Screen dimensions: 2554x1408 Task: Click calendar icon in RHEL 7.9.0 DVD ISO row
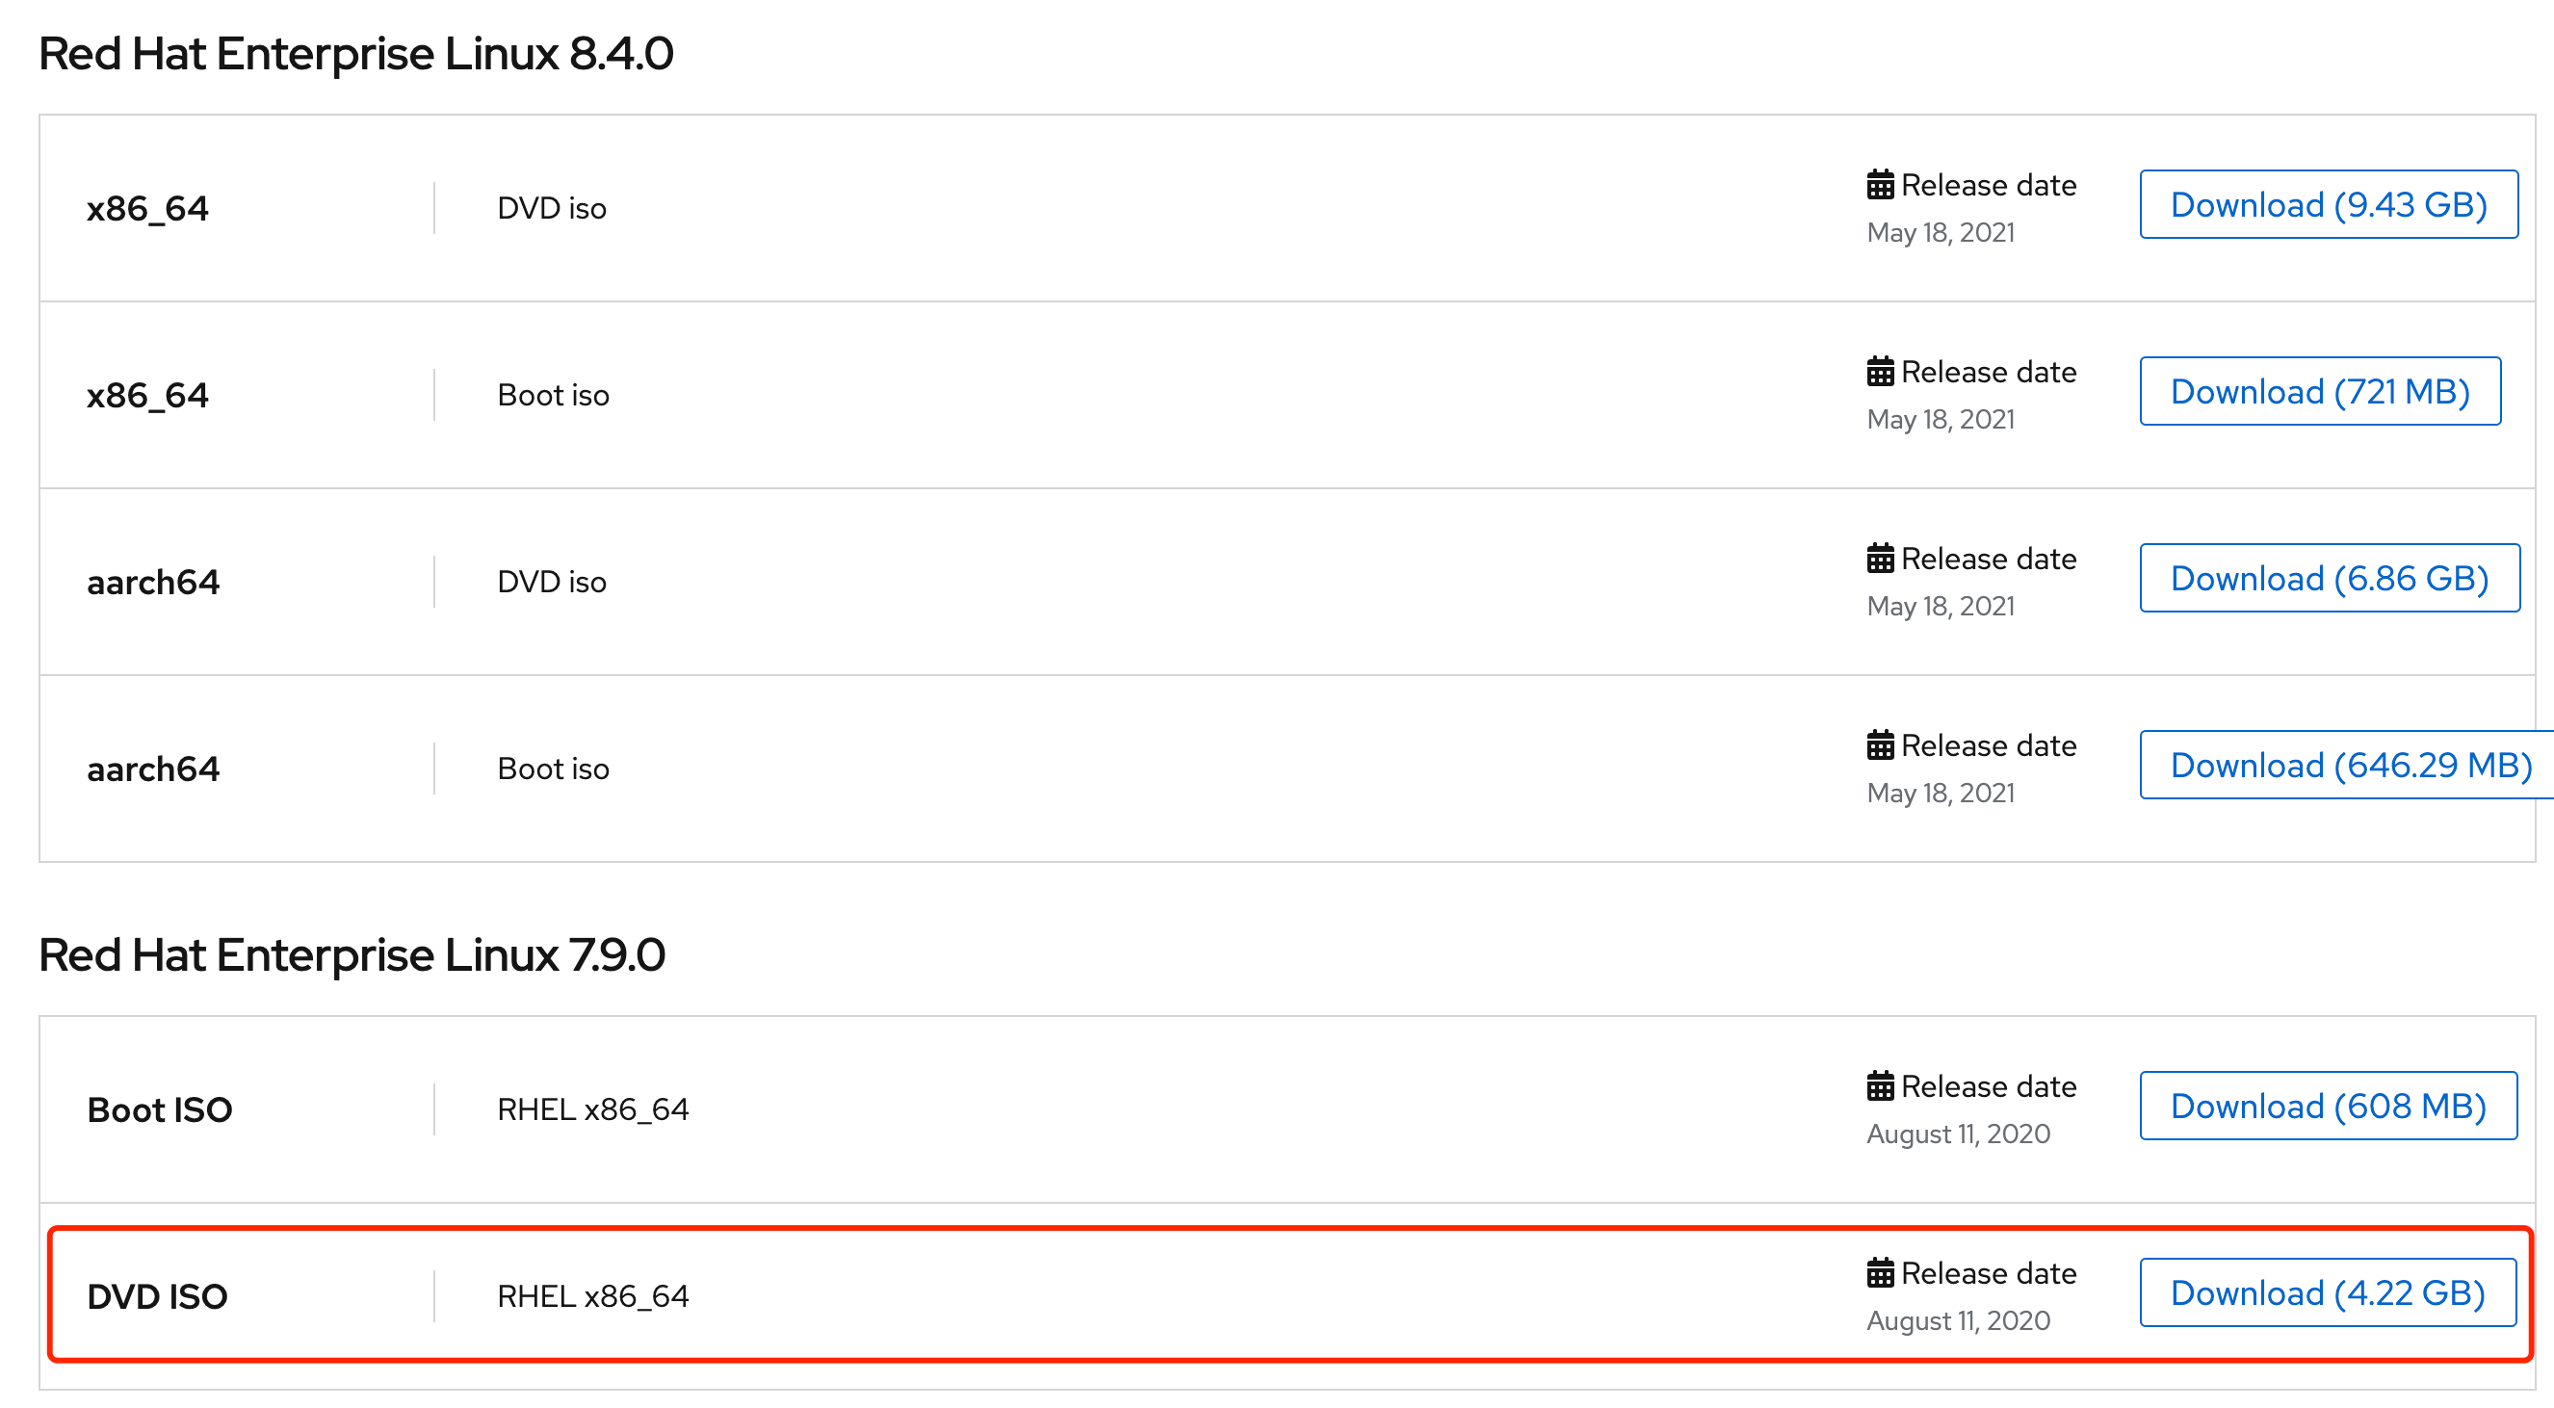pyautogui.click(x=1880, y=1273)
